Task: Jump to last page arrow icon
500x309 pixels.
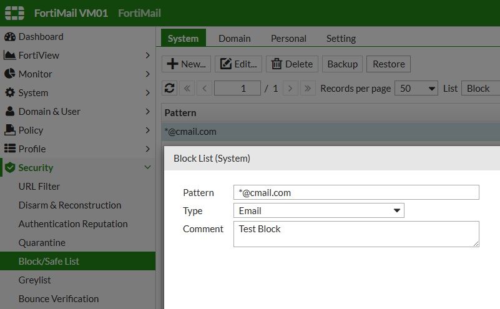Action: pyautogui.click(x=307, y=88)
